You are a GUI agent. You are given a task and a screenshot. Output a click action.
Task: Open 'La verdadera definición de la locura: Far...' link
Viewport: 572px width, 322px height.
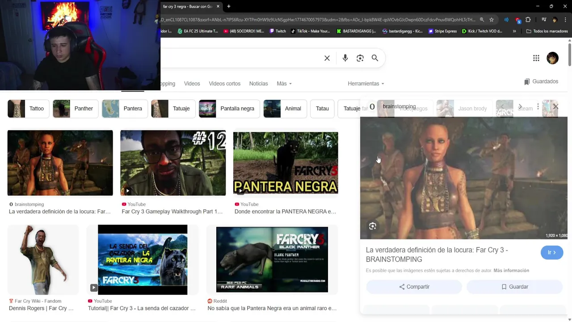(x=60, y=212)
